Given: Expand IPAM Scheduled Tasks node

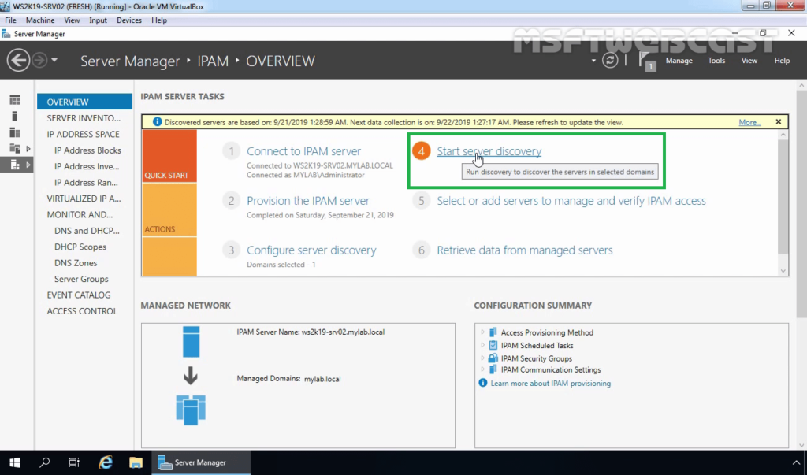Looking at the screenshot, I should [x=482, y=345].
